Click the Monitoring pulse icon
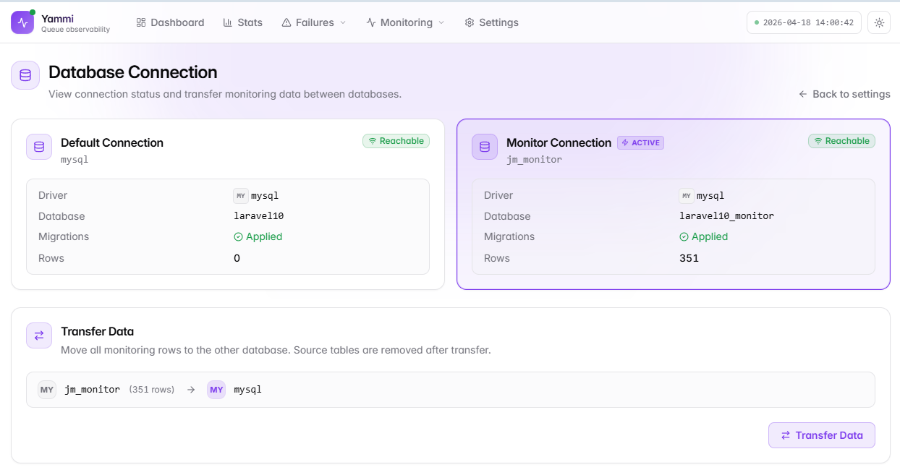 coord(371,22)
